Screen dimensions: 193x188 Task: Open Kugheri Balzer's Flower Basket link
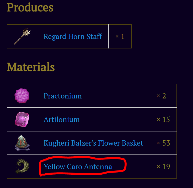(x=93, y=143)
